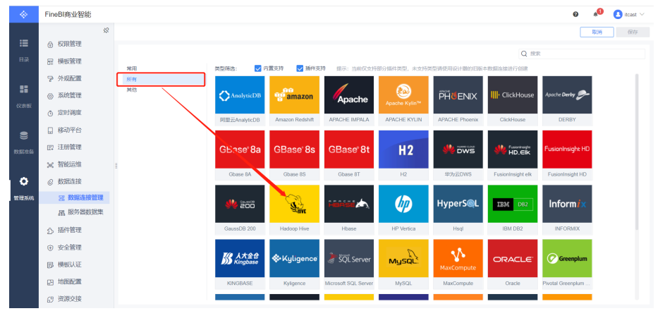Select the APACHE IMPALA tile

[x=349, y=101]
